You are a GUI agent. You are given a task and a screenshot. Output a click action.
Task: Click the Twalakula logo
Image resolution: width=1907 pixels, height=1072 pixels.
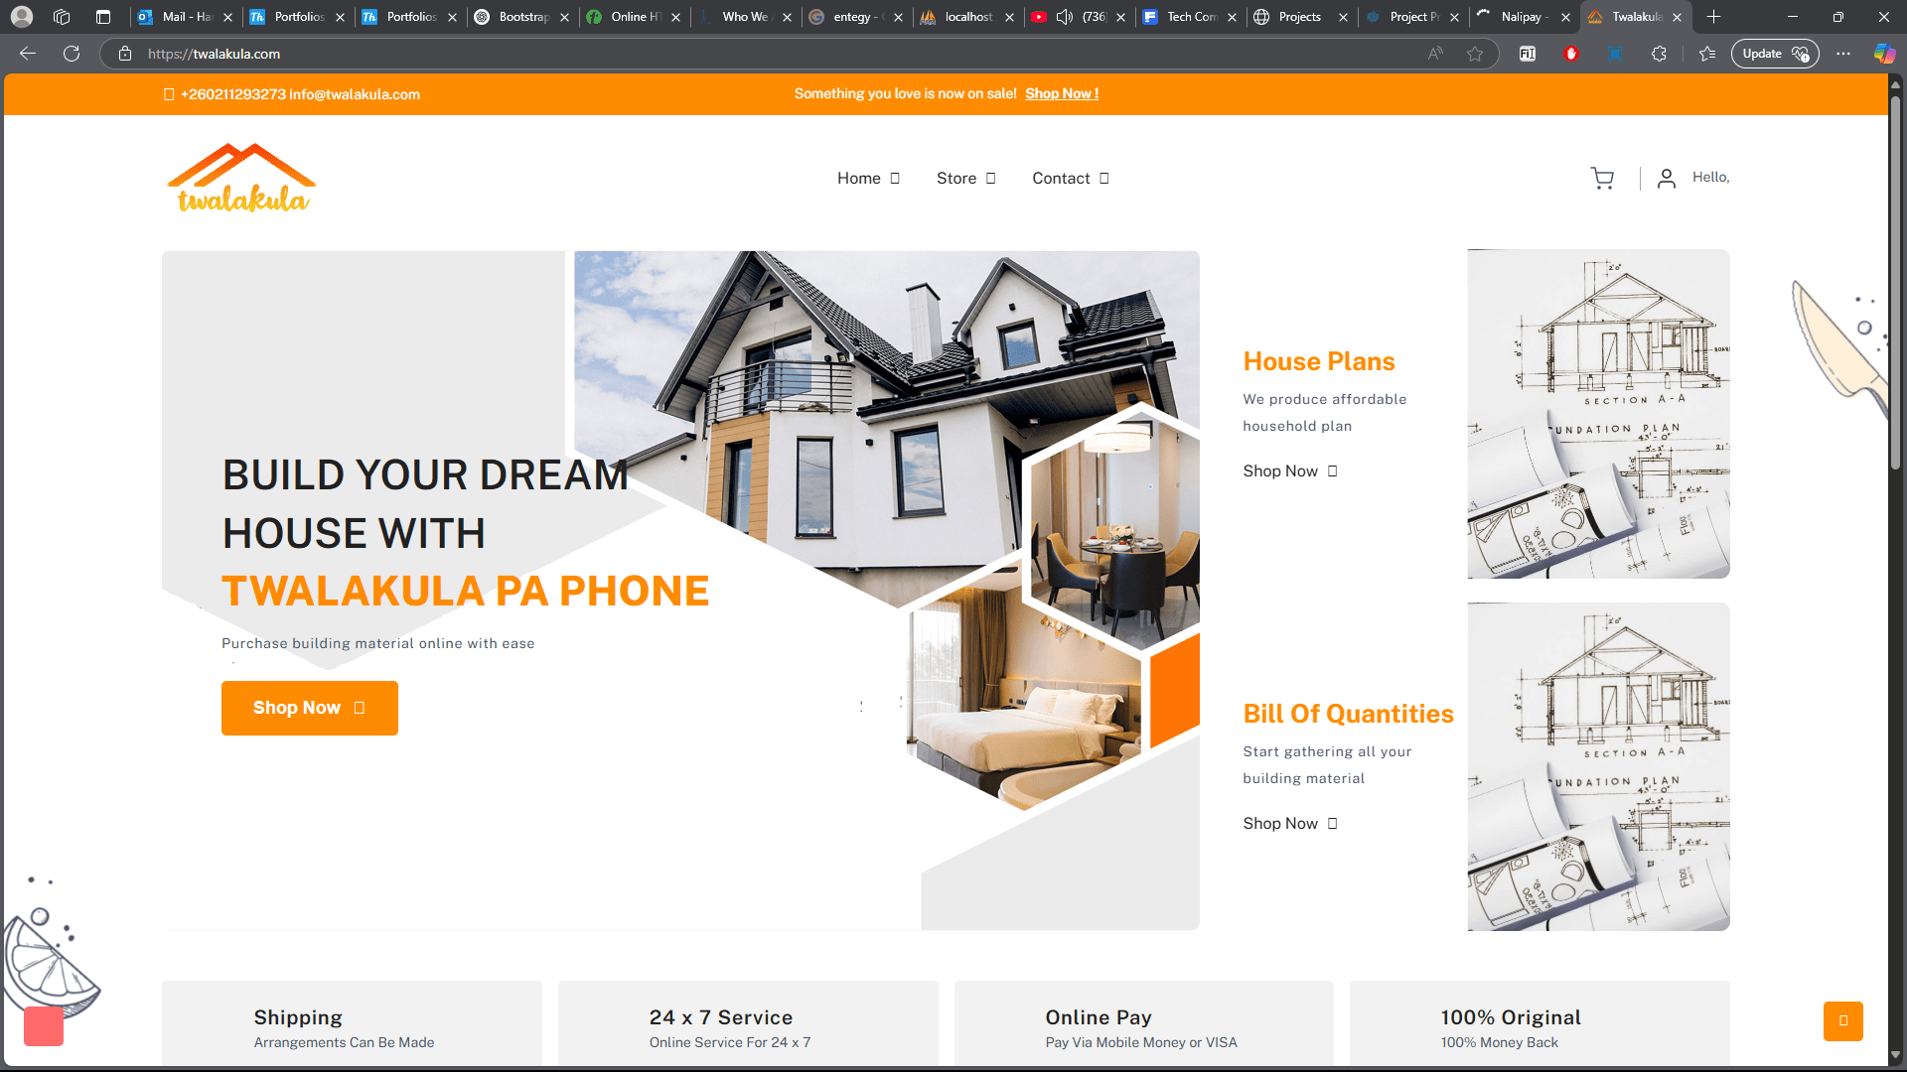click(242, 178)
